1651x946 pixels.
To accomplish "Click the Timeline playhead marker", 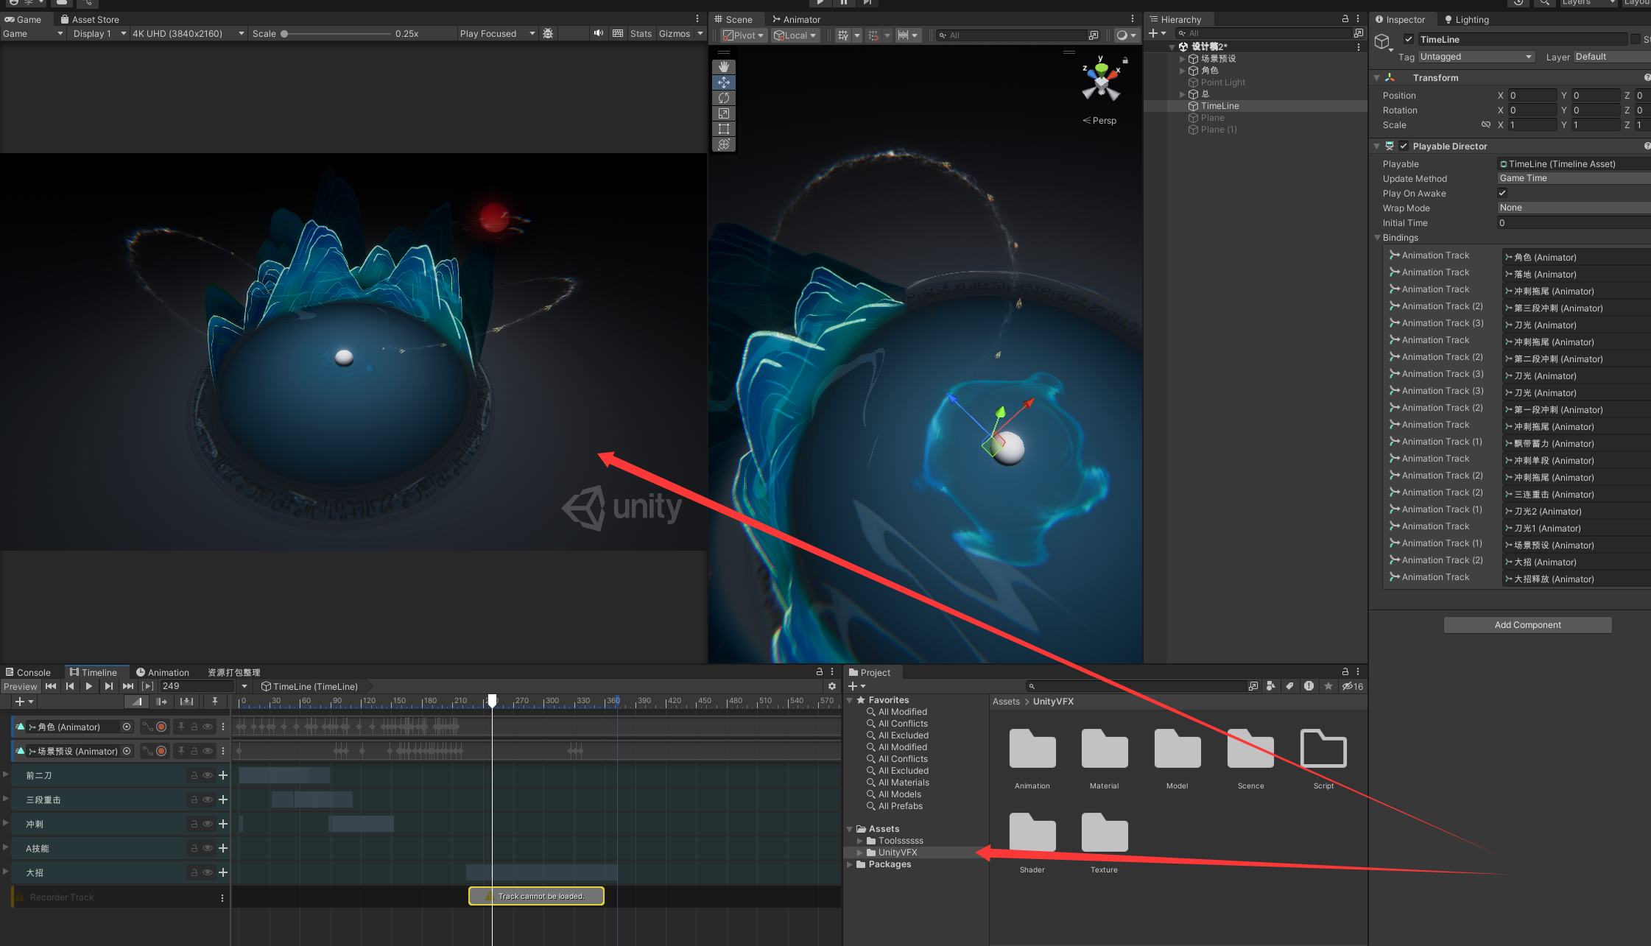I will pos(492,699).
